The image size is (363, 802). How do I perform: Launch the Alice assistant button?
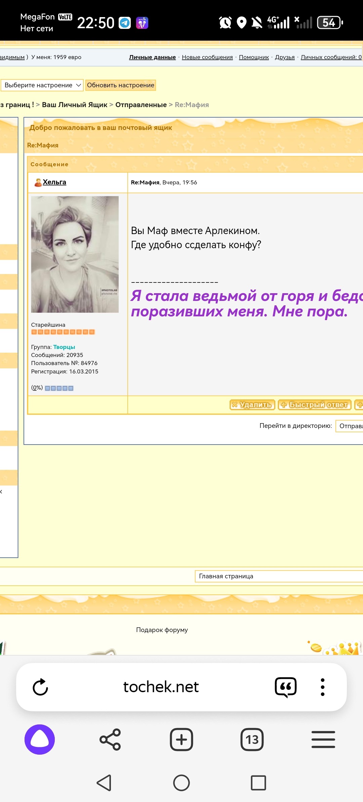(40, 740)
